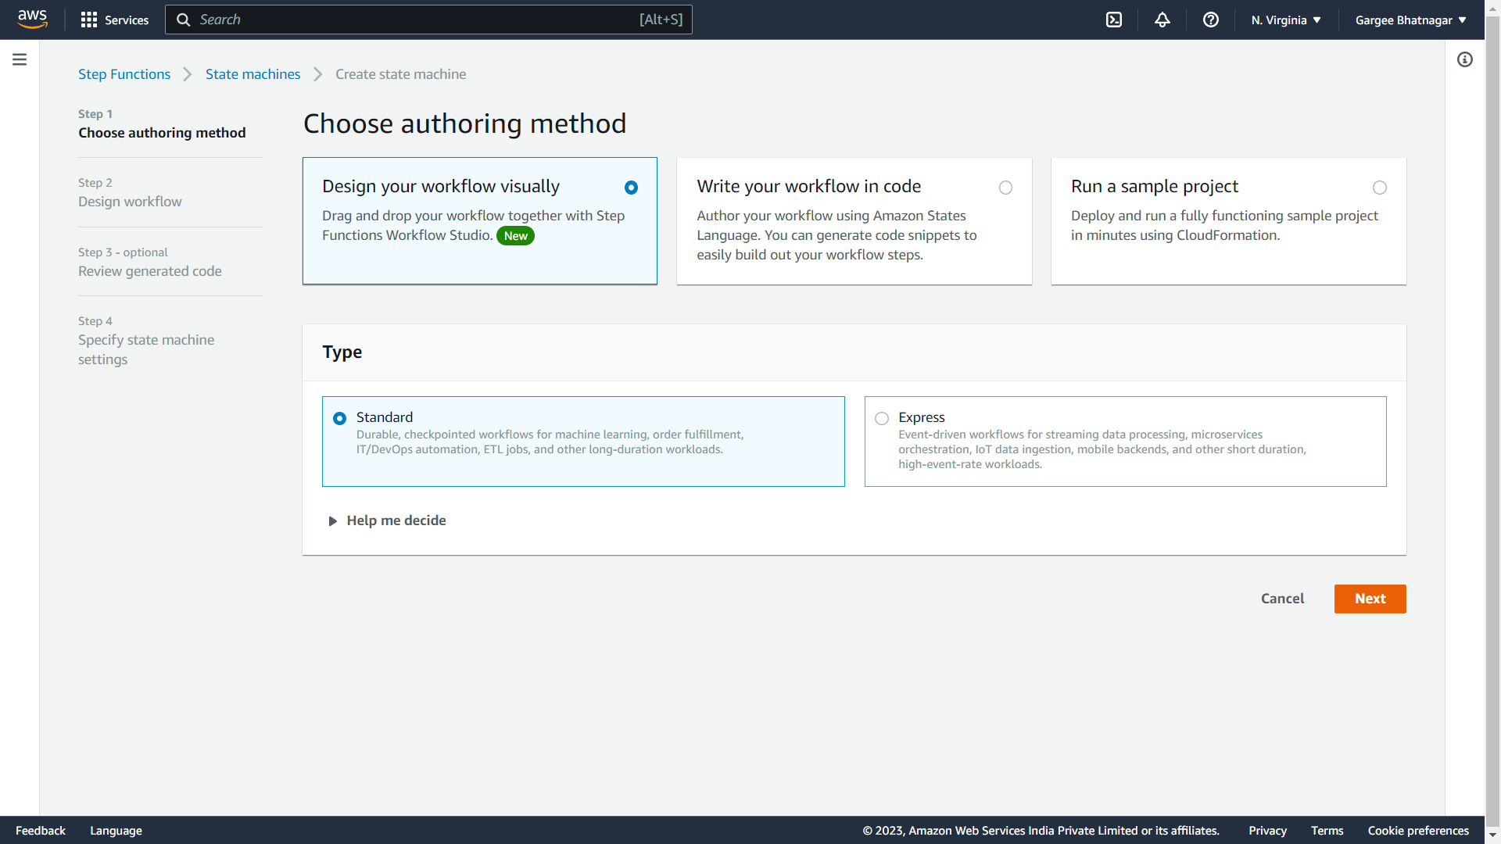
Task: Choose the Express workflow type
Action: 883,418
